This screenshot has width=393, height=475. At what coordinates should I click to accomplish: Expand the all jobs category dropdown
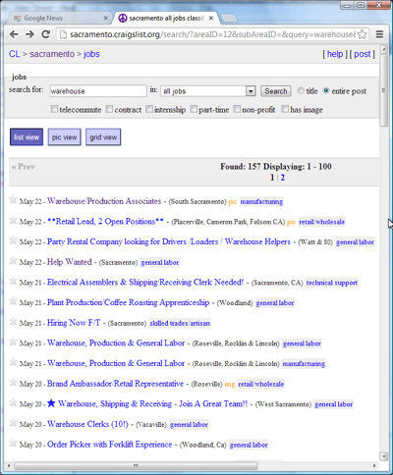(x=251, y=91)
